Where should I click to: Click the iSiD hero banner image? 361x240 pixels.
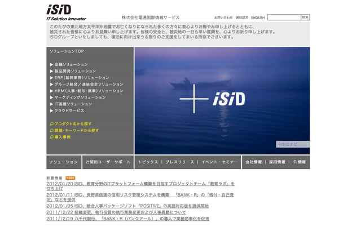[x=222, y=101]
